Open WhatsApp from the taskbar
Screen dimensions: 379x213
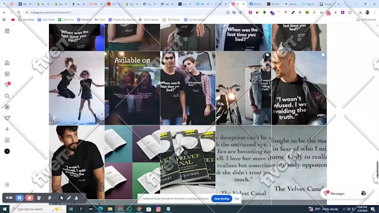129,209
